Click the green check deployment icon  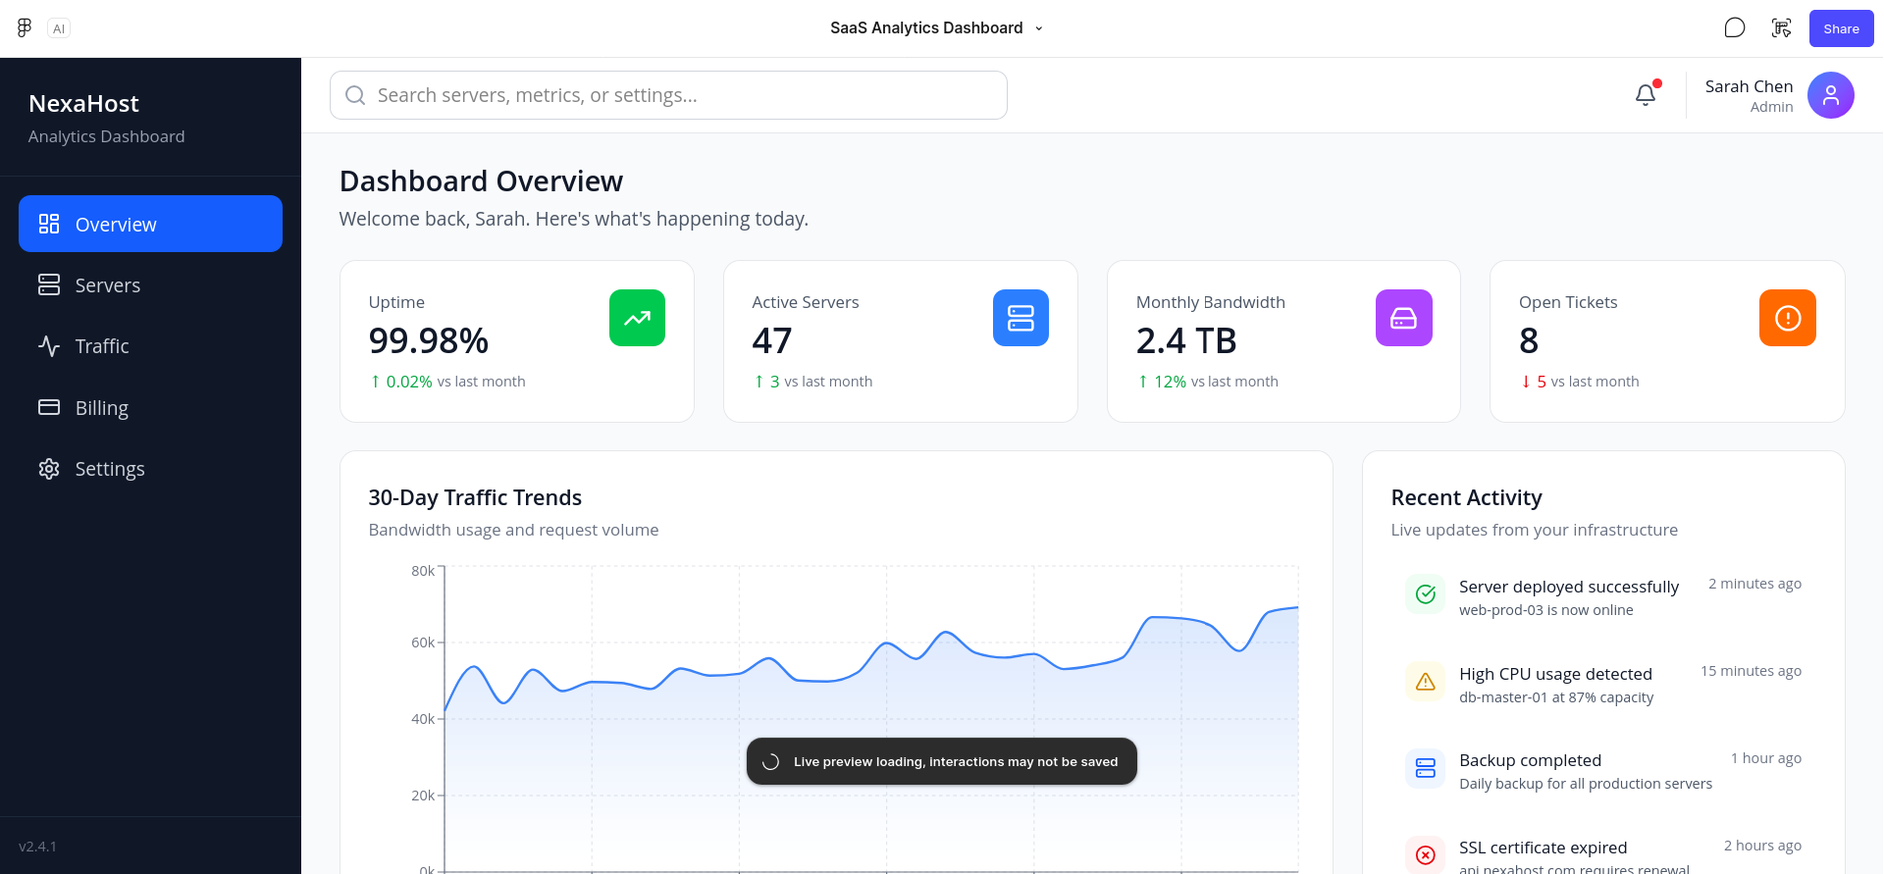click(1426, 593)
